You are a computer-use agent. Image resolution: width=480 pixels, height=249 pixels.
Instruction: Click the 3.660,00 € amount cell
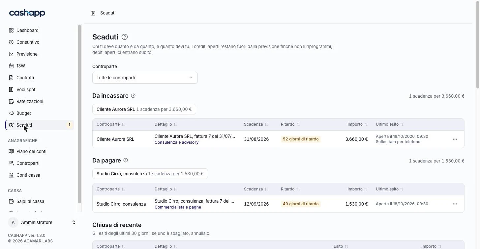(x=356, y=139)
